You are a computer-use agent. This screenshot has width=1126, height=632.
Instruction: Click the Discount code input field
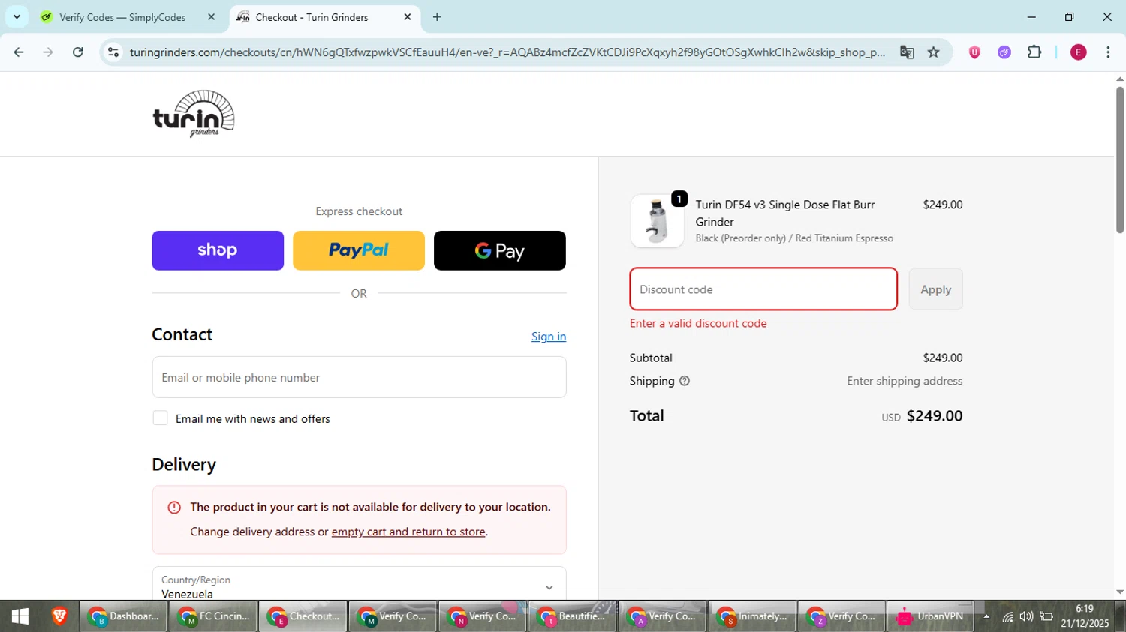763,289
